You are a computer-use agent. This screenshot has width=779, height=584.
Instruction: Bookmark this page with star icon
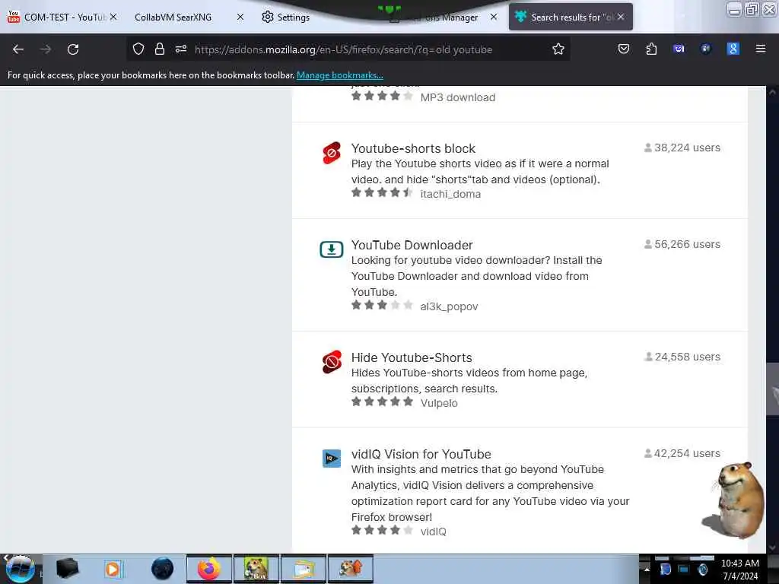point(558,49)
